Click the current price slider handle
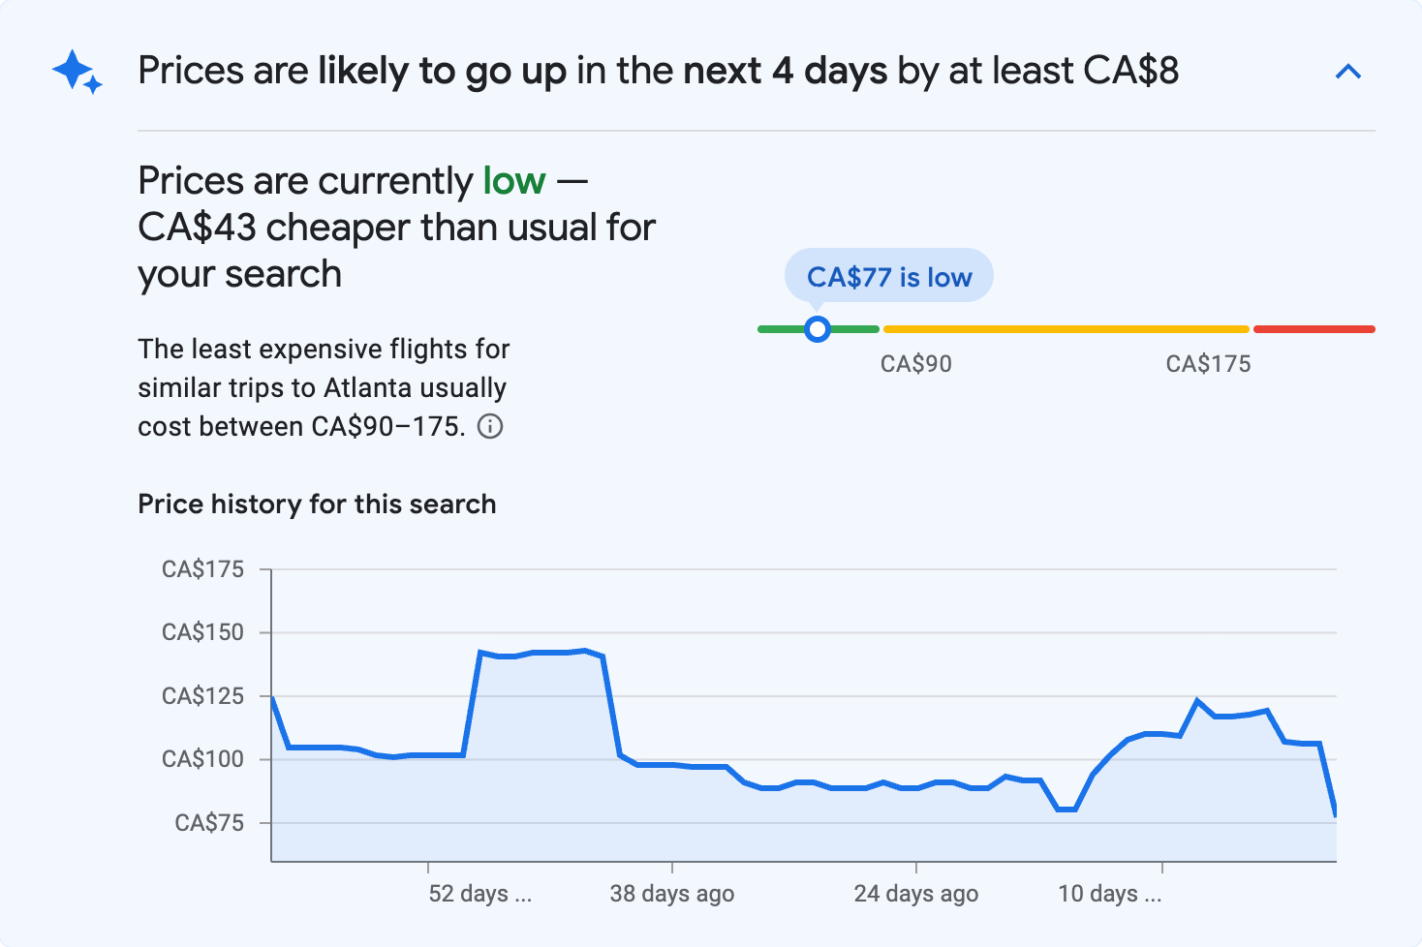This screenshot has height=947, width=1422. pyautogui.click(x=818, y=329)
